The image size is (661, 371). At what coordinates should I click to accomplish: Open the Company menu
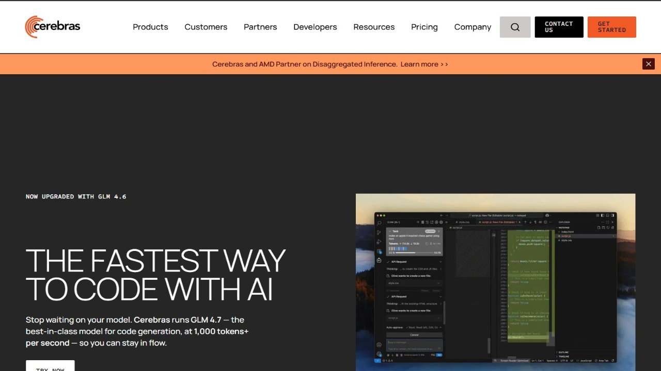click(473, 27)
